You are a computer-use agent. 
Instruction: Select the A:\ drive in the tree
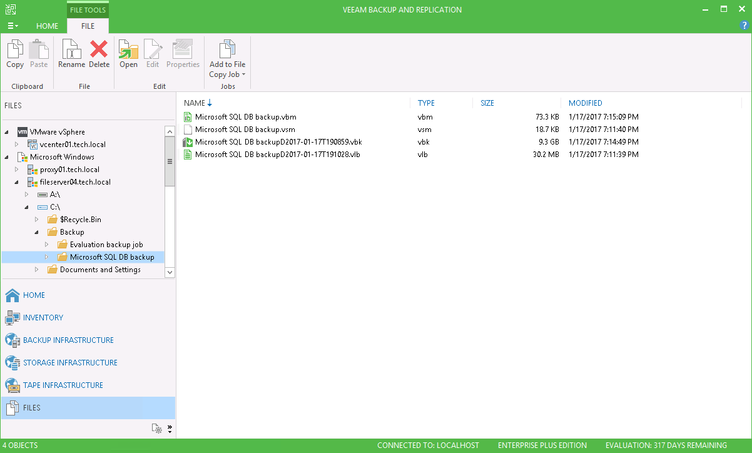(54, 195)
